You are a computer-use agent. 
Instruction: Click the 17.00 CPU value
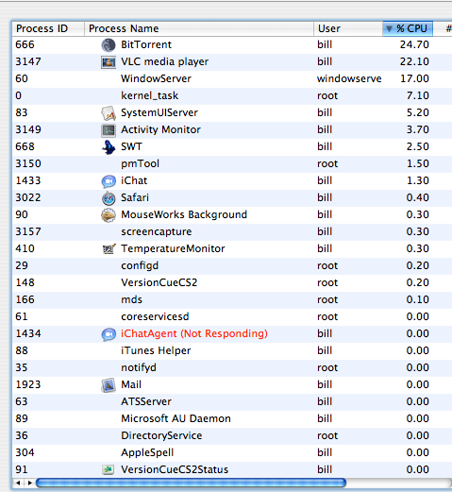(414, 78)
